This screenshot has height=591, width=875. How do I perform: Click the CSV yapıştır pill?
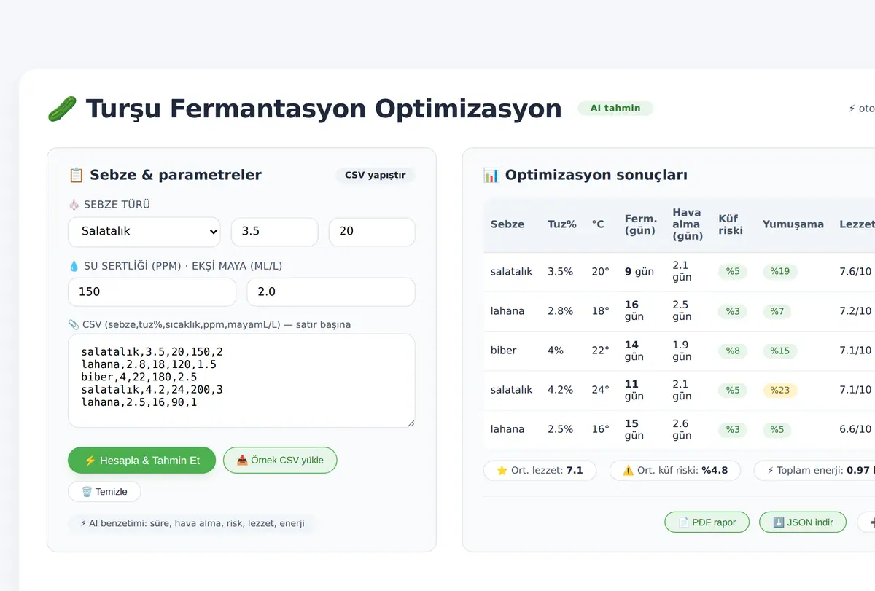click(376, 175)
